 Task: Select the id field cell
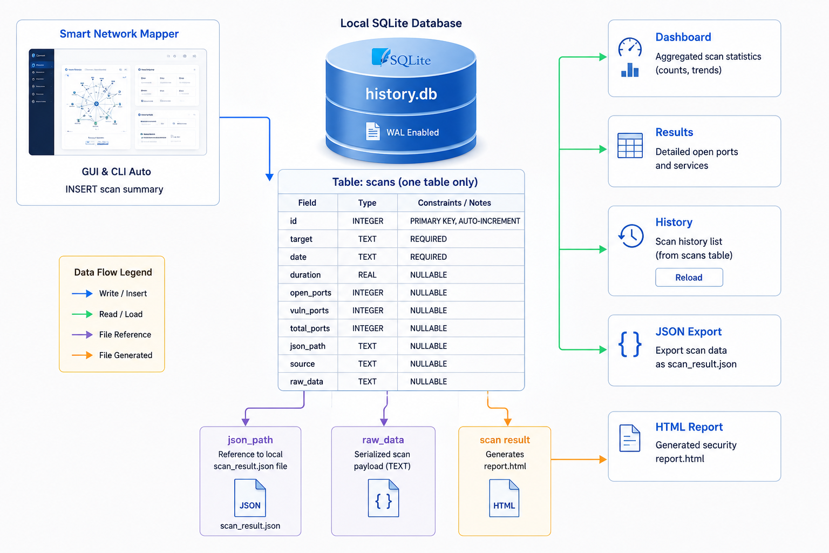(308, 221)
